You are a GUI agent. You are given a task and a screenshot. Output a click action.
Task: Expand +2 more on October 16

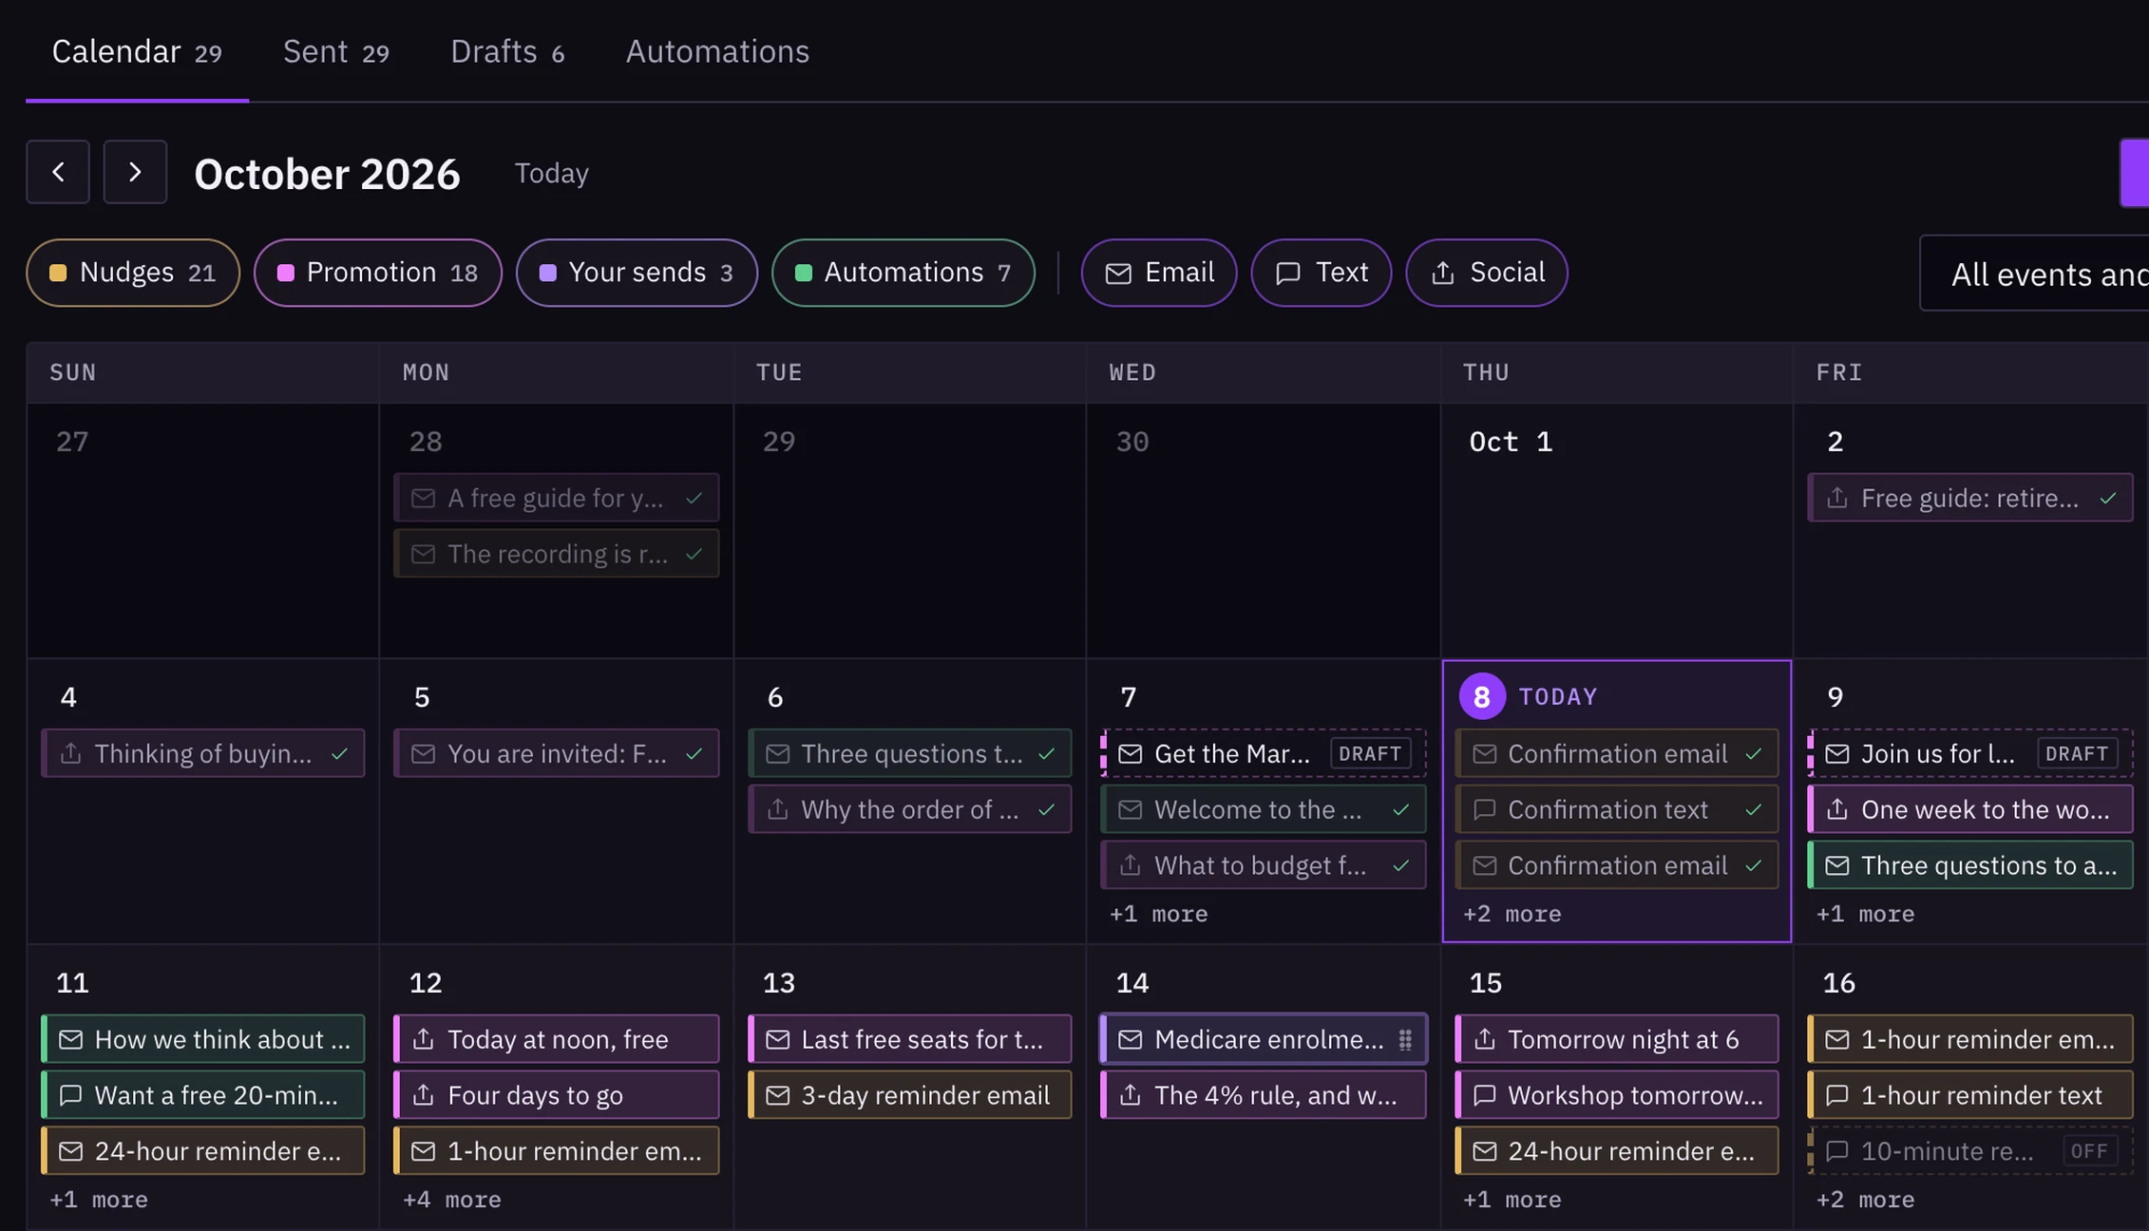pyautogui.click(x=1865, y=1200)
